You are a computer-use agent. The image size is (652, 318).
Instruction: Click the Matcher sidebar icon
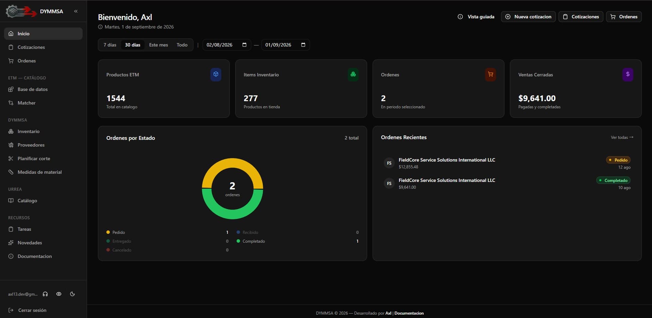pyautogui.click(x=11, y=103)
